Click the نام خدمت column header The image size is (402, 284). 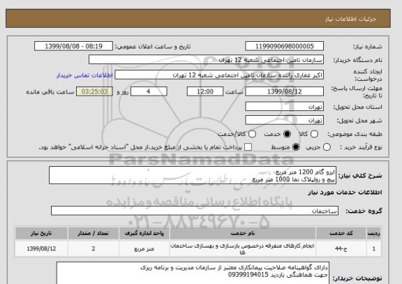click(243, 233)
